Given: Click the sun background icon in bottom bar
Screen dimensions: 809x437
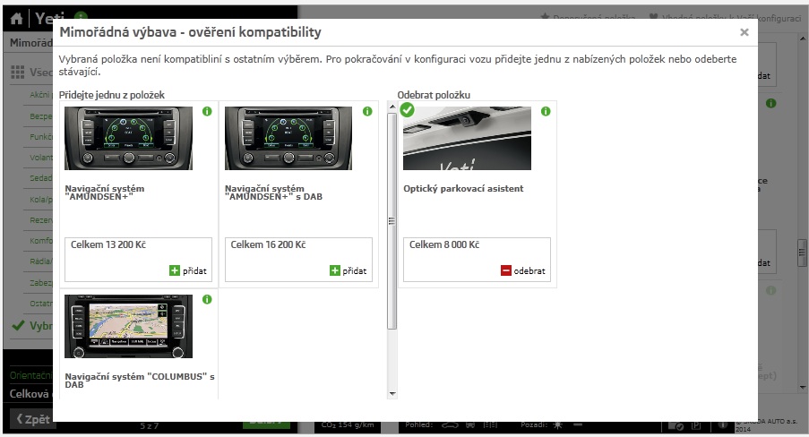Looking at the screenshot, I should click(x=557, y=425).
